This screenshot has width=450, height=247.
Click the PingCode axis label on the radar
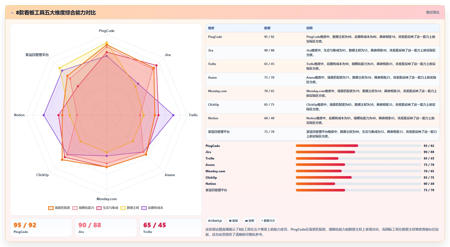click(107, 31)
